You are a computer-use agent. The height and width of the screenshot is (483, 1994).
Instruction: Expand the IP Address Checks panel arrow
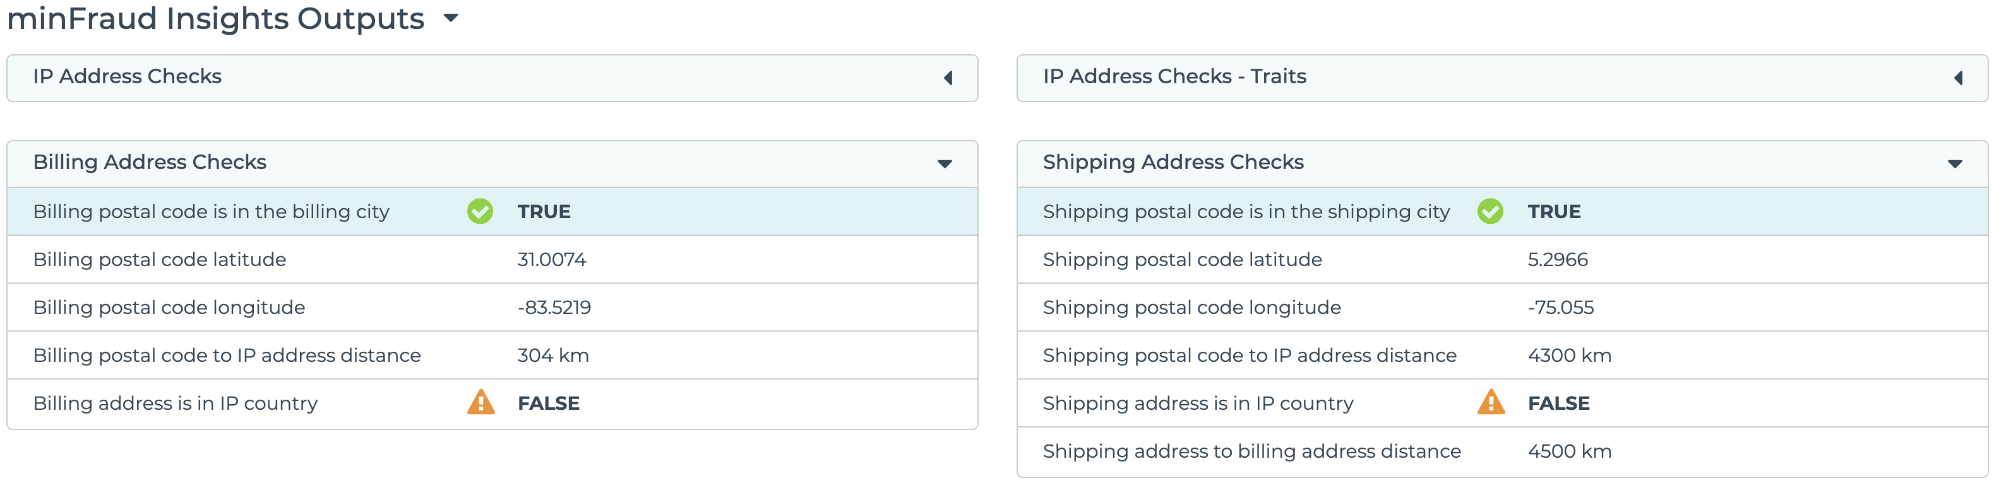948,78
